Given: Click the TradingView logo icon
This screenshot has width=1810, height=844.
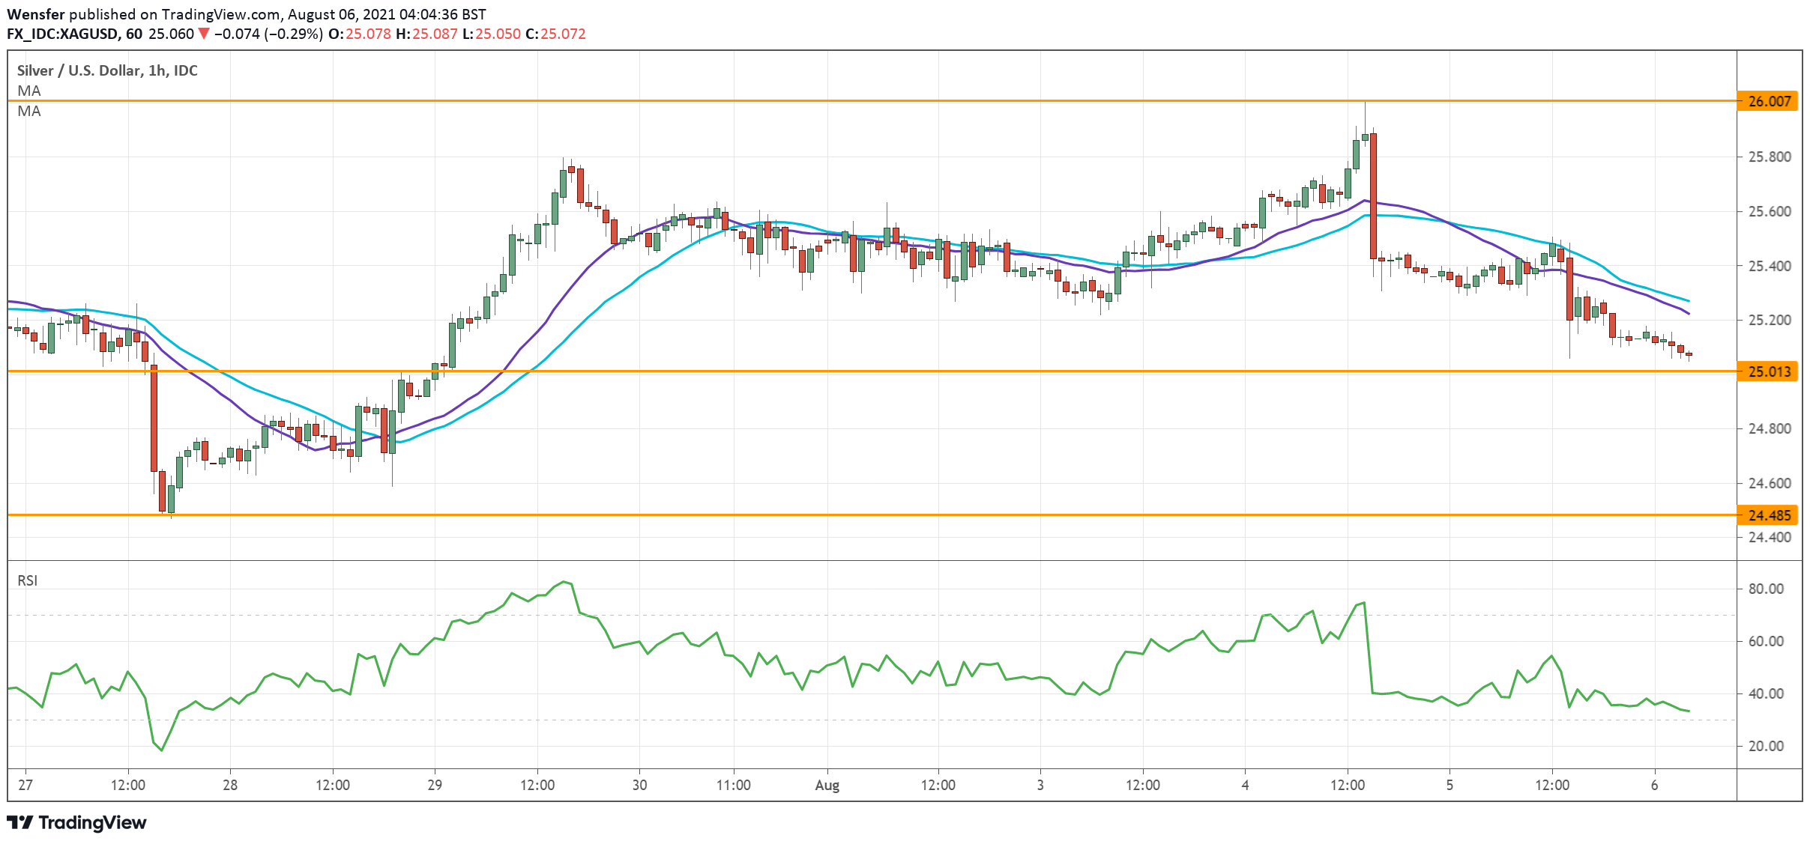Looking at the screenshot, I should [x=20, y=822].
